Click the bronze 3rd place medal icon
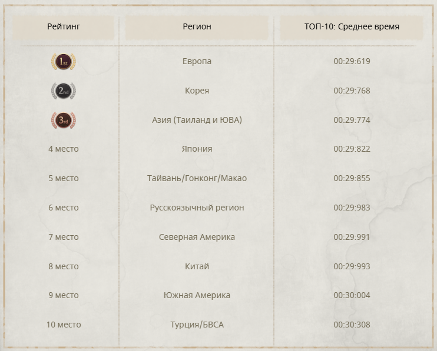Screen dimensions: 437x351 tap(64, 121)
